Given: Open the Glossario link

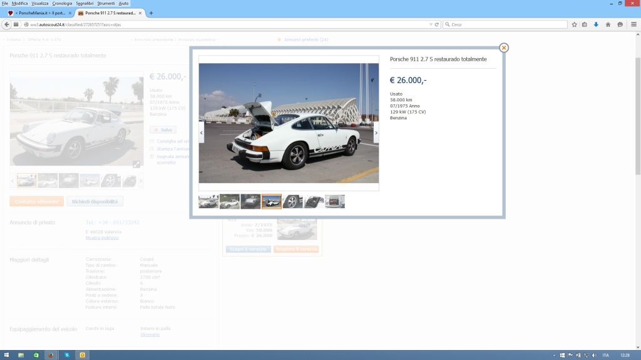Looking at the screenshot, I should pyautogui.click(x=150, y=334).
